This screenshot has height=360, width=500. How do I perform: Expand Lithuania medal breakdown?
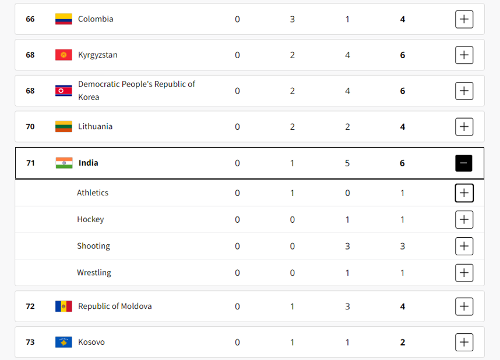tap(464, 127)
